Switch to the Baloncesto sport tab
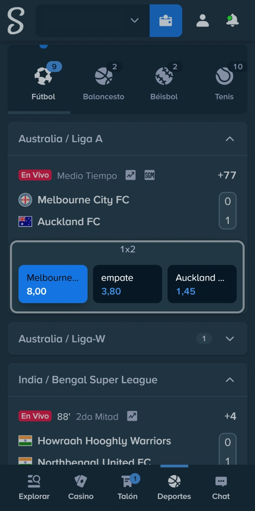The width and height of the screenshot is (255, 511). [x=104, y=80]
